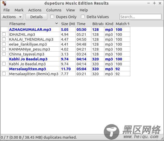Click the Details button
This screenshot has height=141, width=164.
[x=36, y=17]
